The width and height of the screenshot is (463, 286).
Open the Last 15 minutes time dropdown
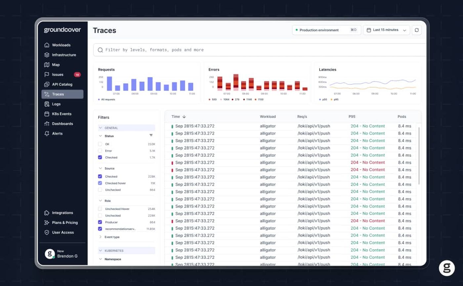click(387, 30)
